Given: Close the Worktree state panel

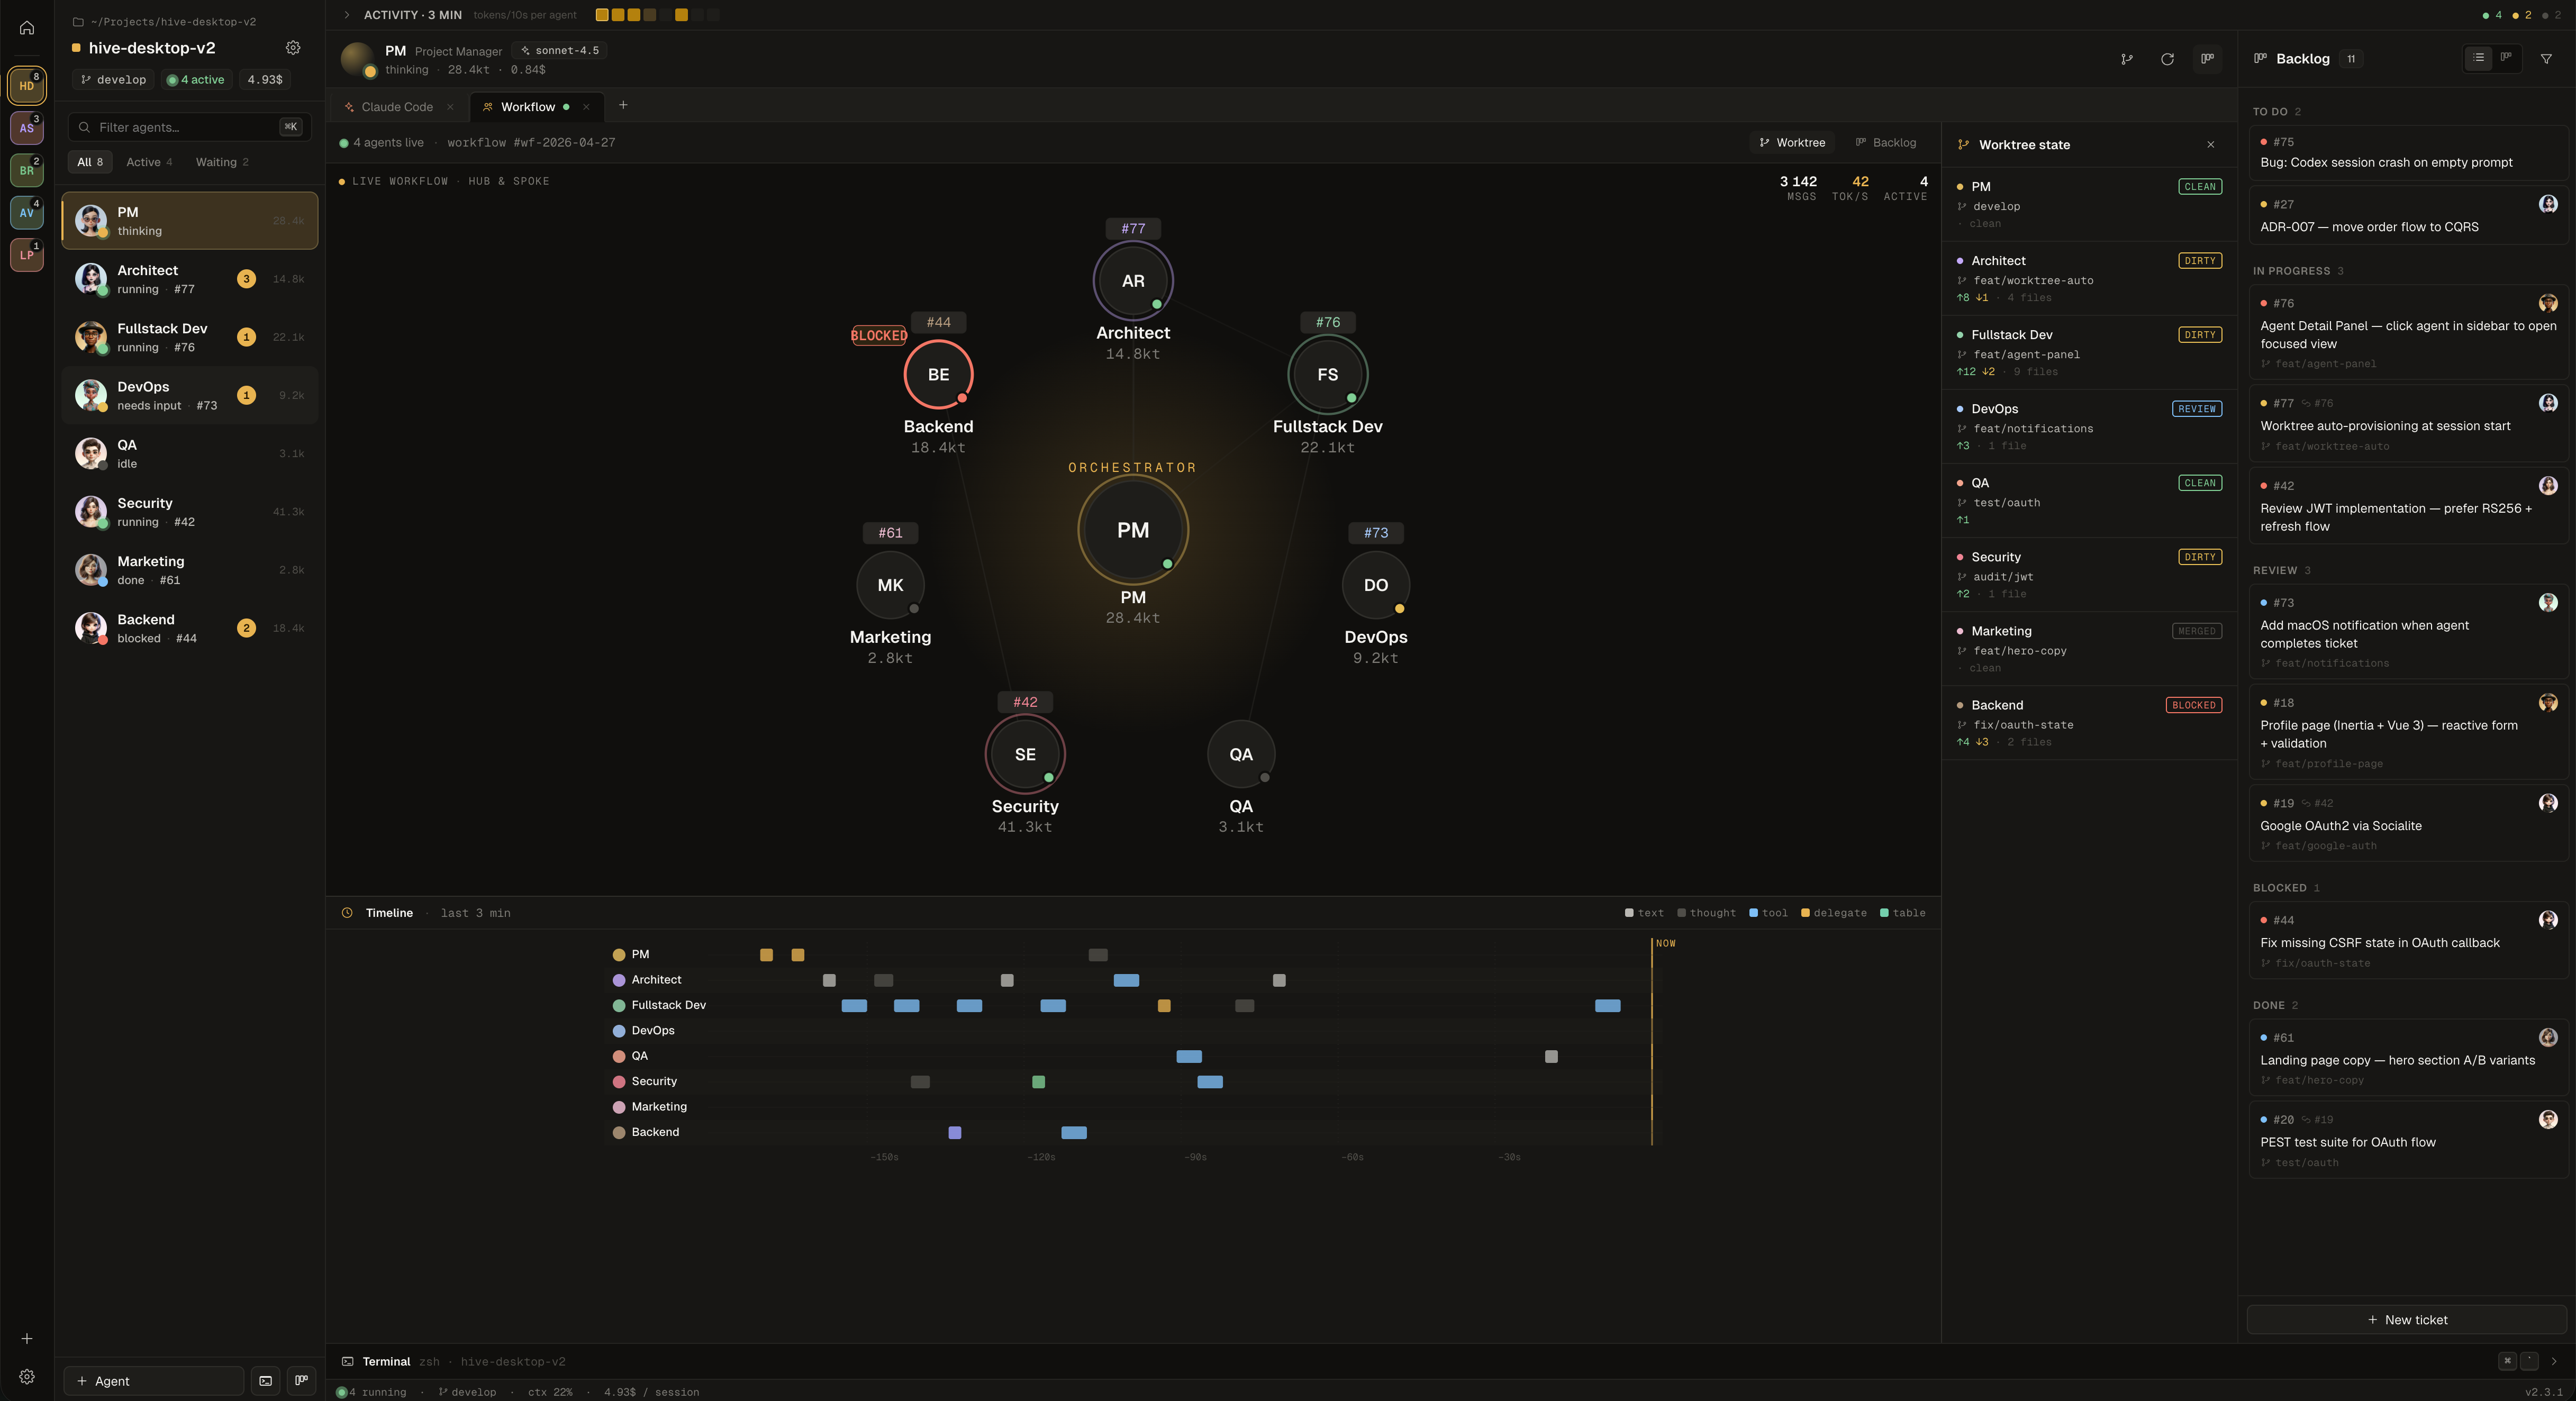Looking at the screenshot, I should (2211, 145).
